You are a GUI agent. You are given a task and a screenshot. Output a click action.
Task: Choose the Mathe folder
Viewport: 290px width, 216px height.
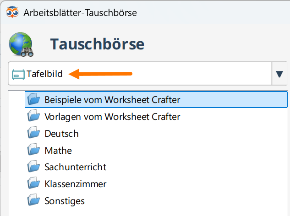58,151
